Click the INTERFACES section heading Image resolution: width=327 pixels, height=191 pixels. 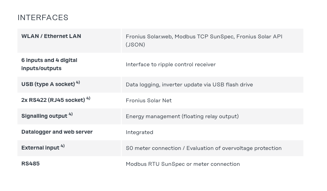coord(43,17)
